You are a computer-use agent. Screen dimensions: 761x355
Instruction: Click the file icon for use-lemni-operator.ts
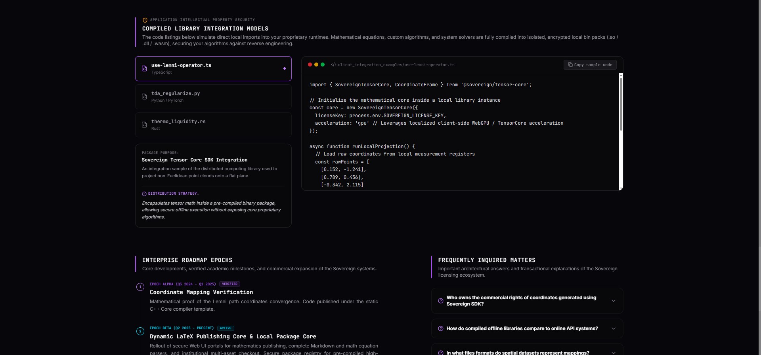144,68
